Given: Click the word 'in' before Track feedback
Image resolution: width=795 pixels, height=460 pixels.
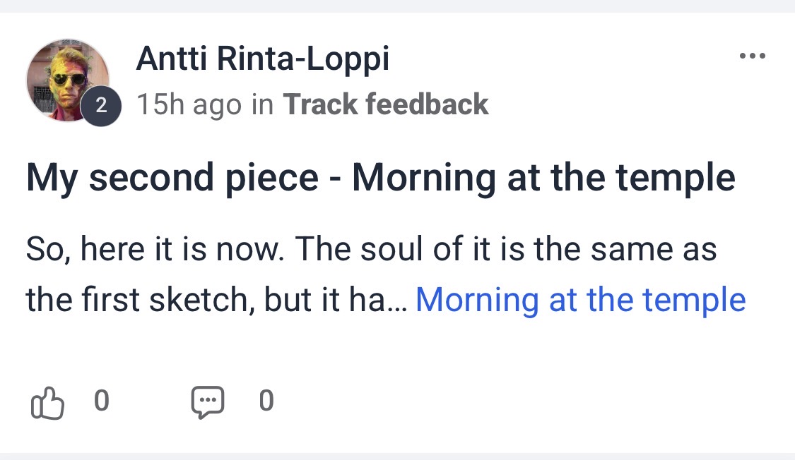Looking at the screenshot, I should click(x=262, y=104).
